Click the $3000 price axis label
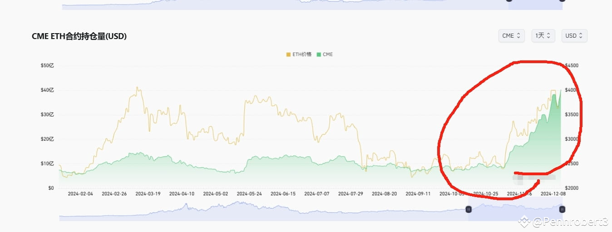This screenshot has width=612, height=232. (x=572, y=139)
